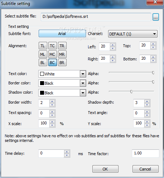Click the black Border color swatch
164x178 pixels.
tap(42, 83)
